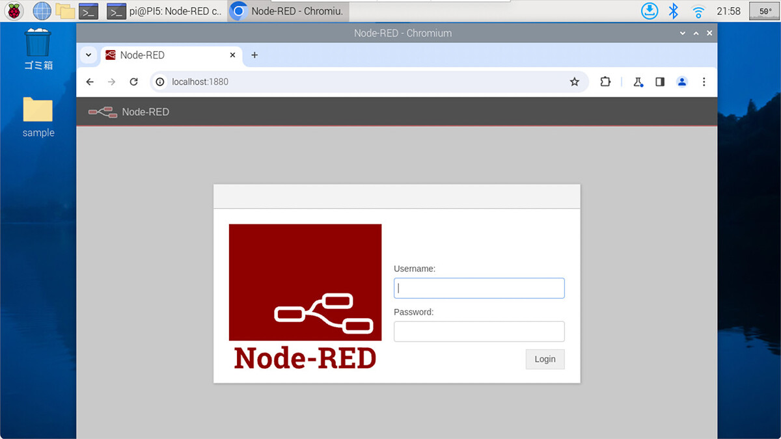View site information icon
Viewport: 781px width, 439px height.
pyautogui.click(x=161, y=82)
